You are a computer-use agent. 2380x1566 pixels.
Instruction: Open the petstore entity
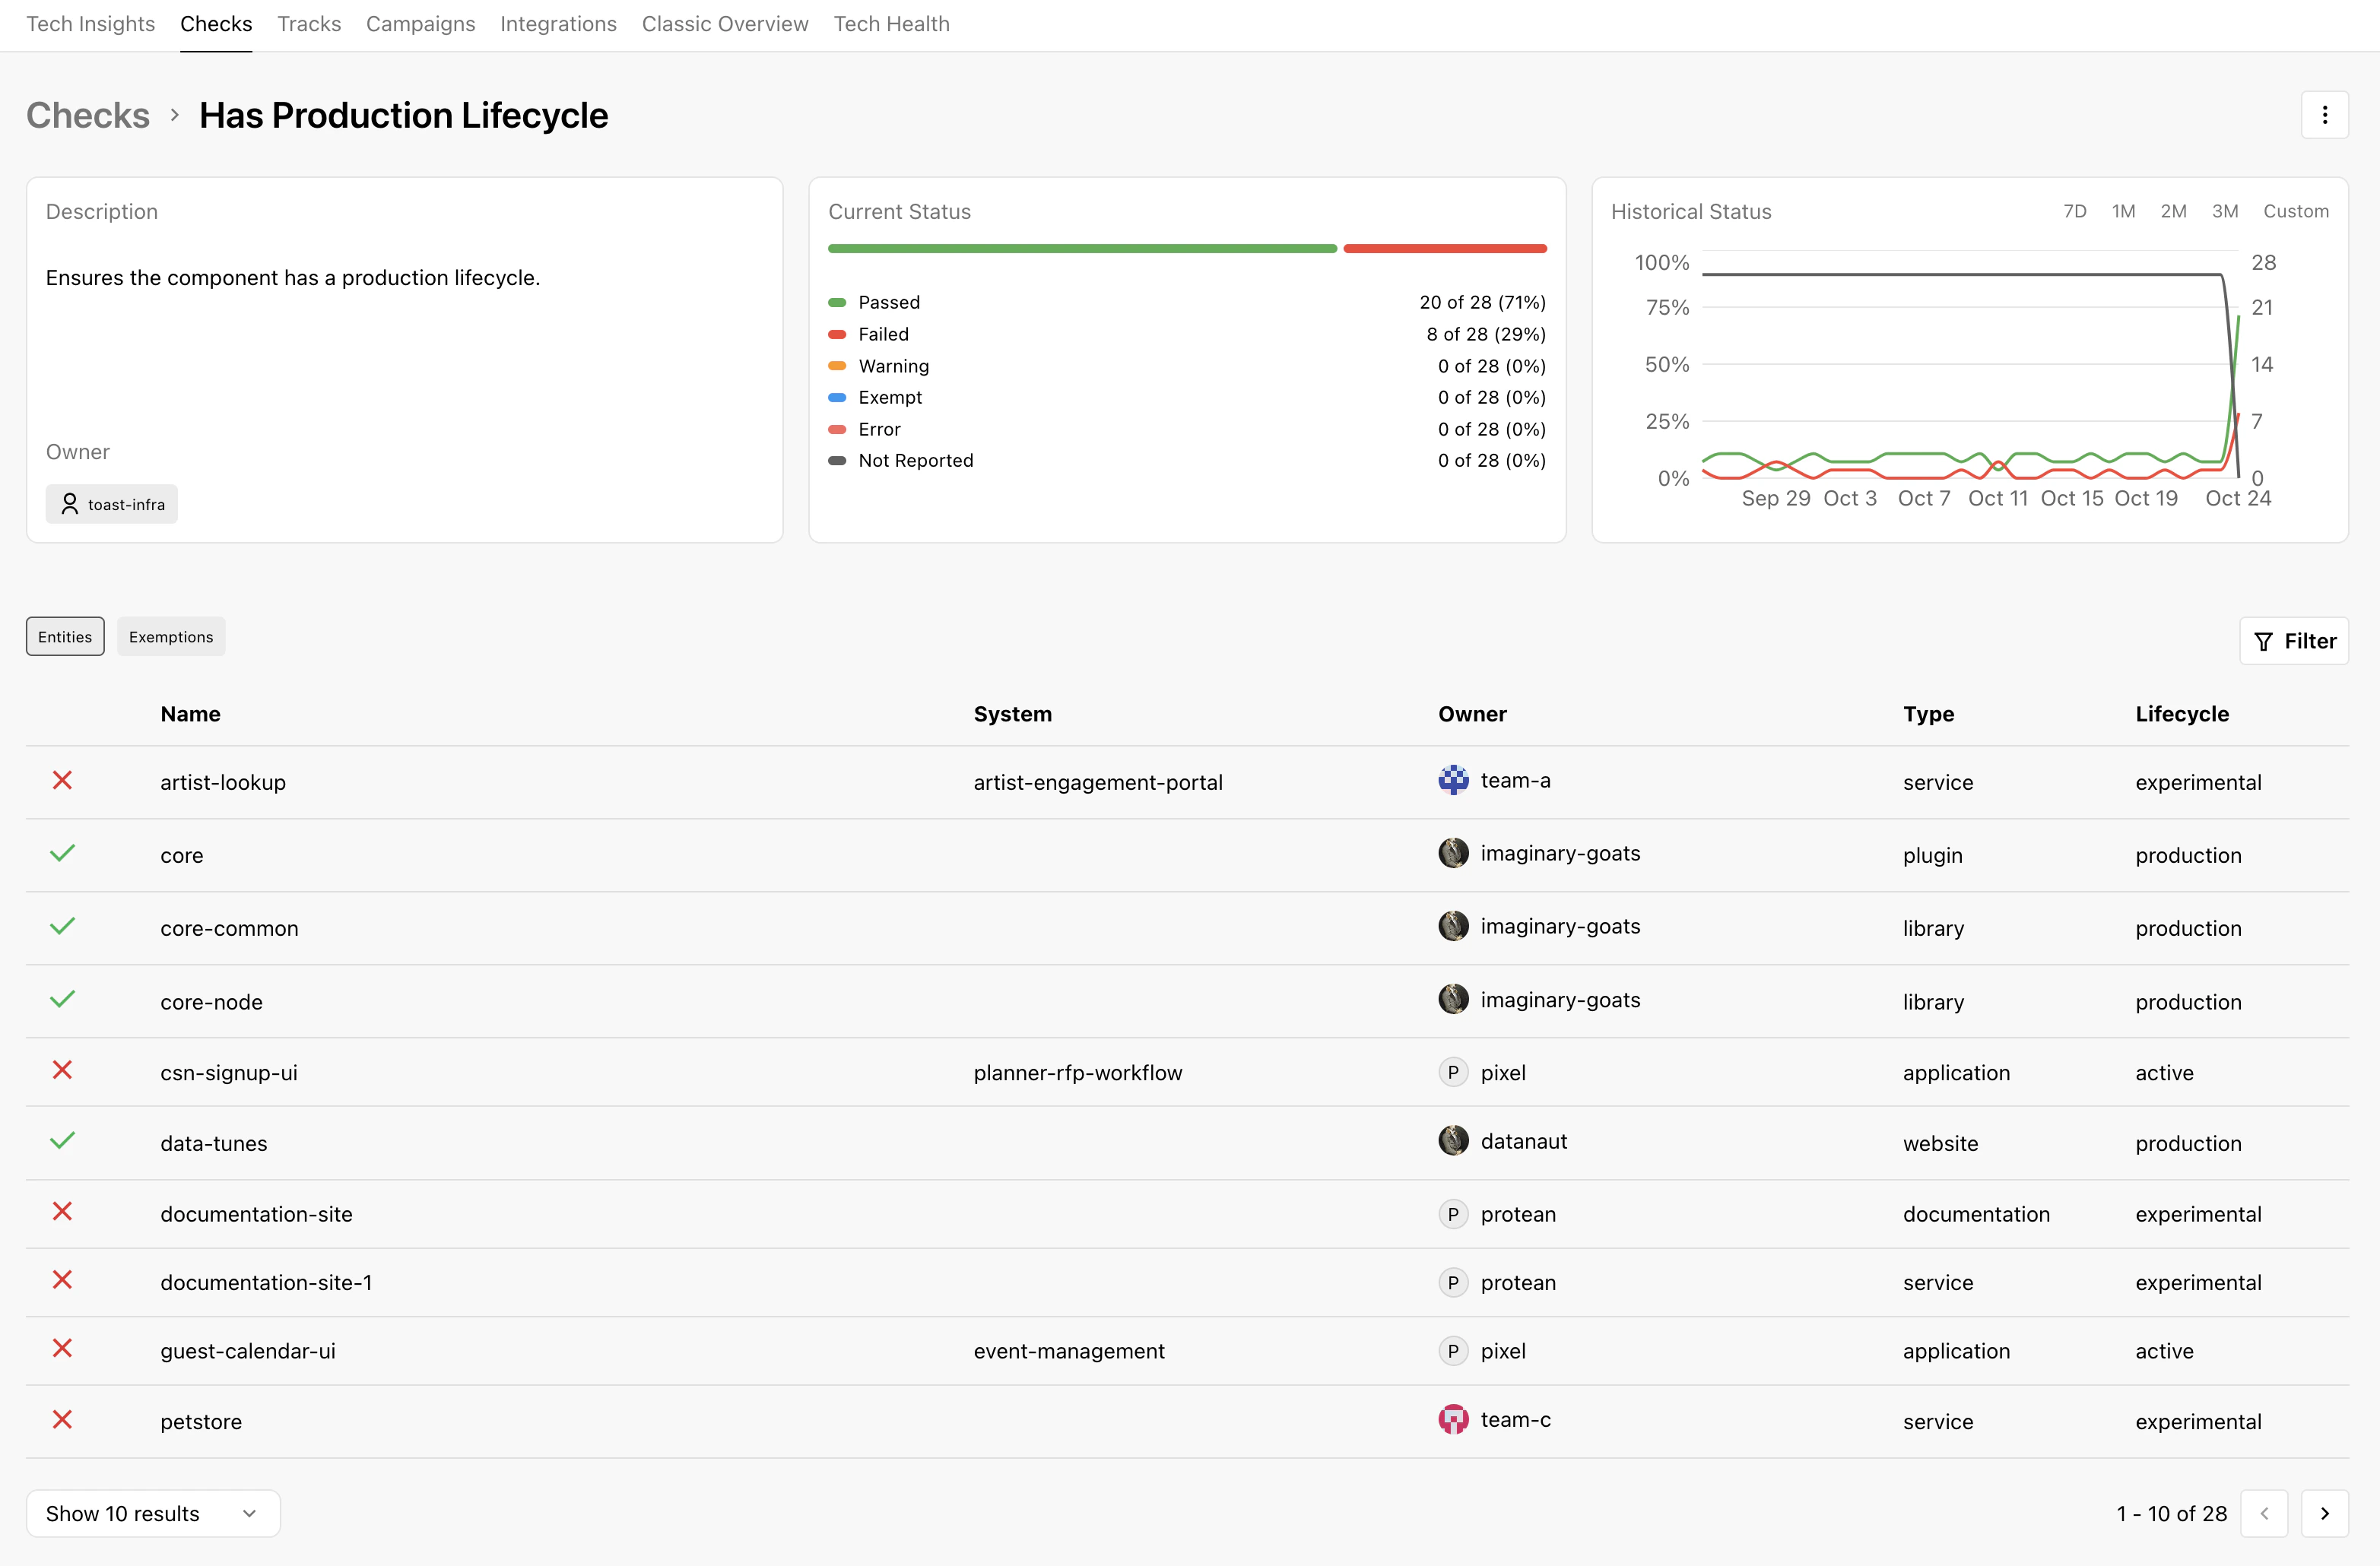[201, 1421]
